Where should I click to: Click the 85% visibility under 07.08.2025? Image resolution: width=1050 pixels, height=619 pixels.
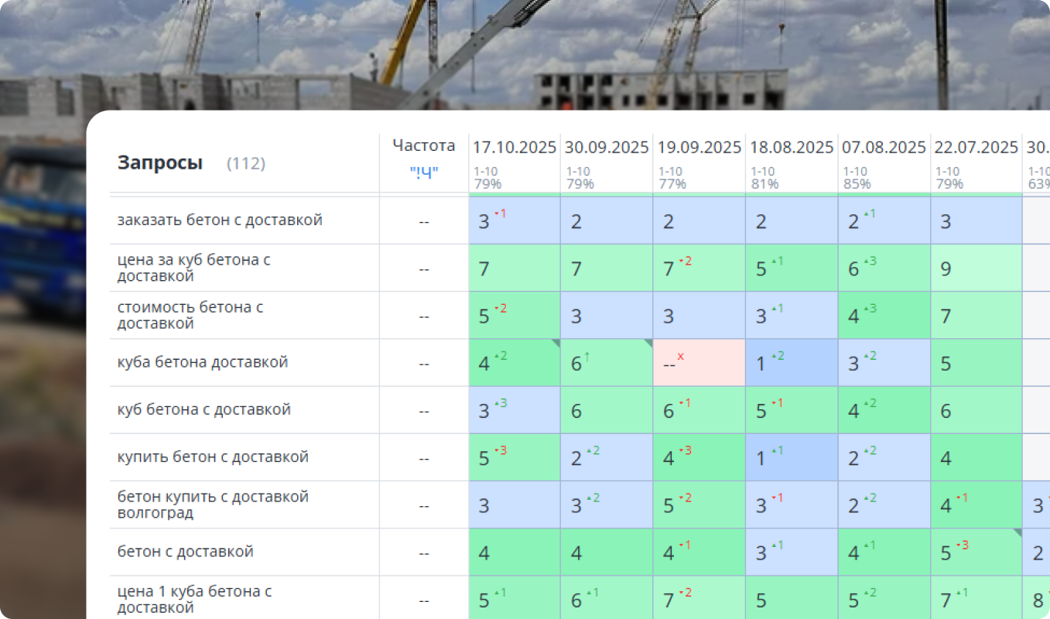point(857,184)
